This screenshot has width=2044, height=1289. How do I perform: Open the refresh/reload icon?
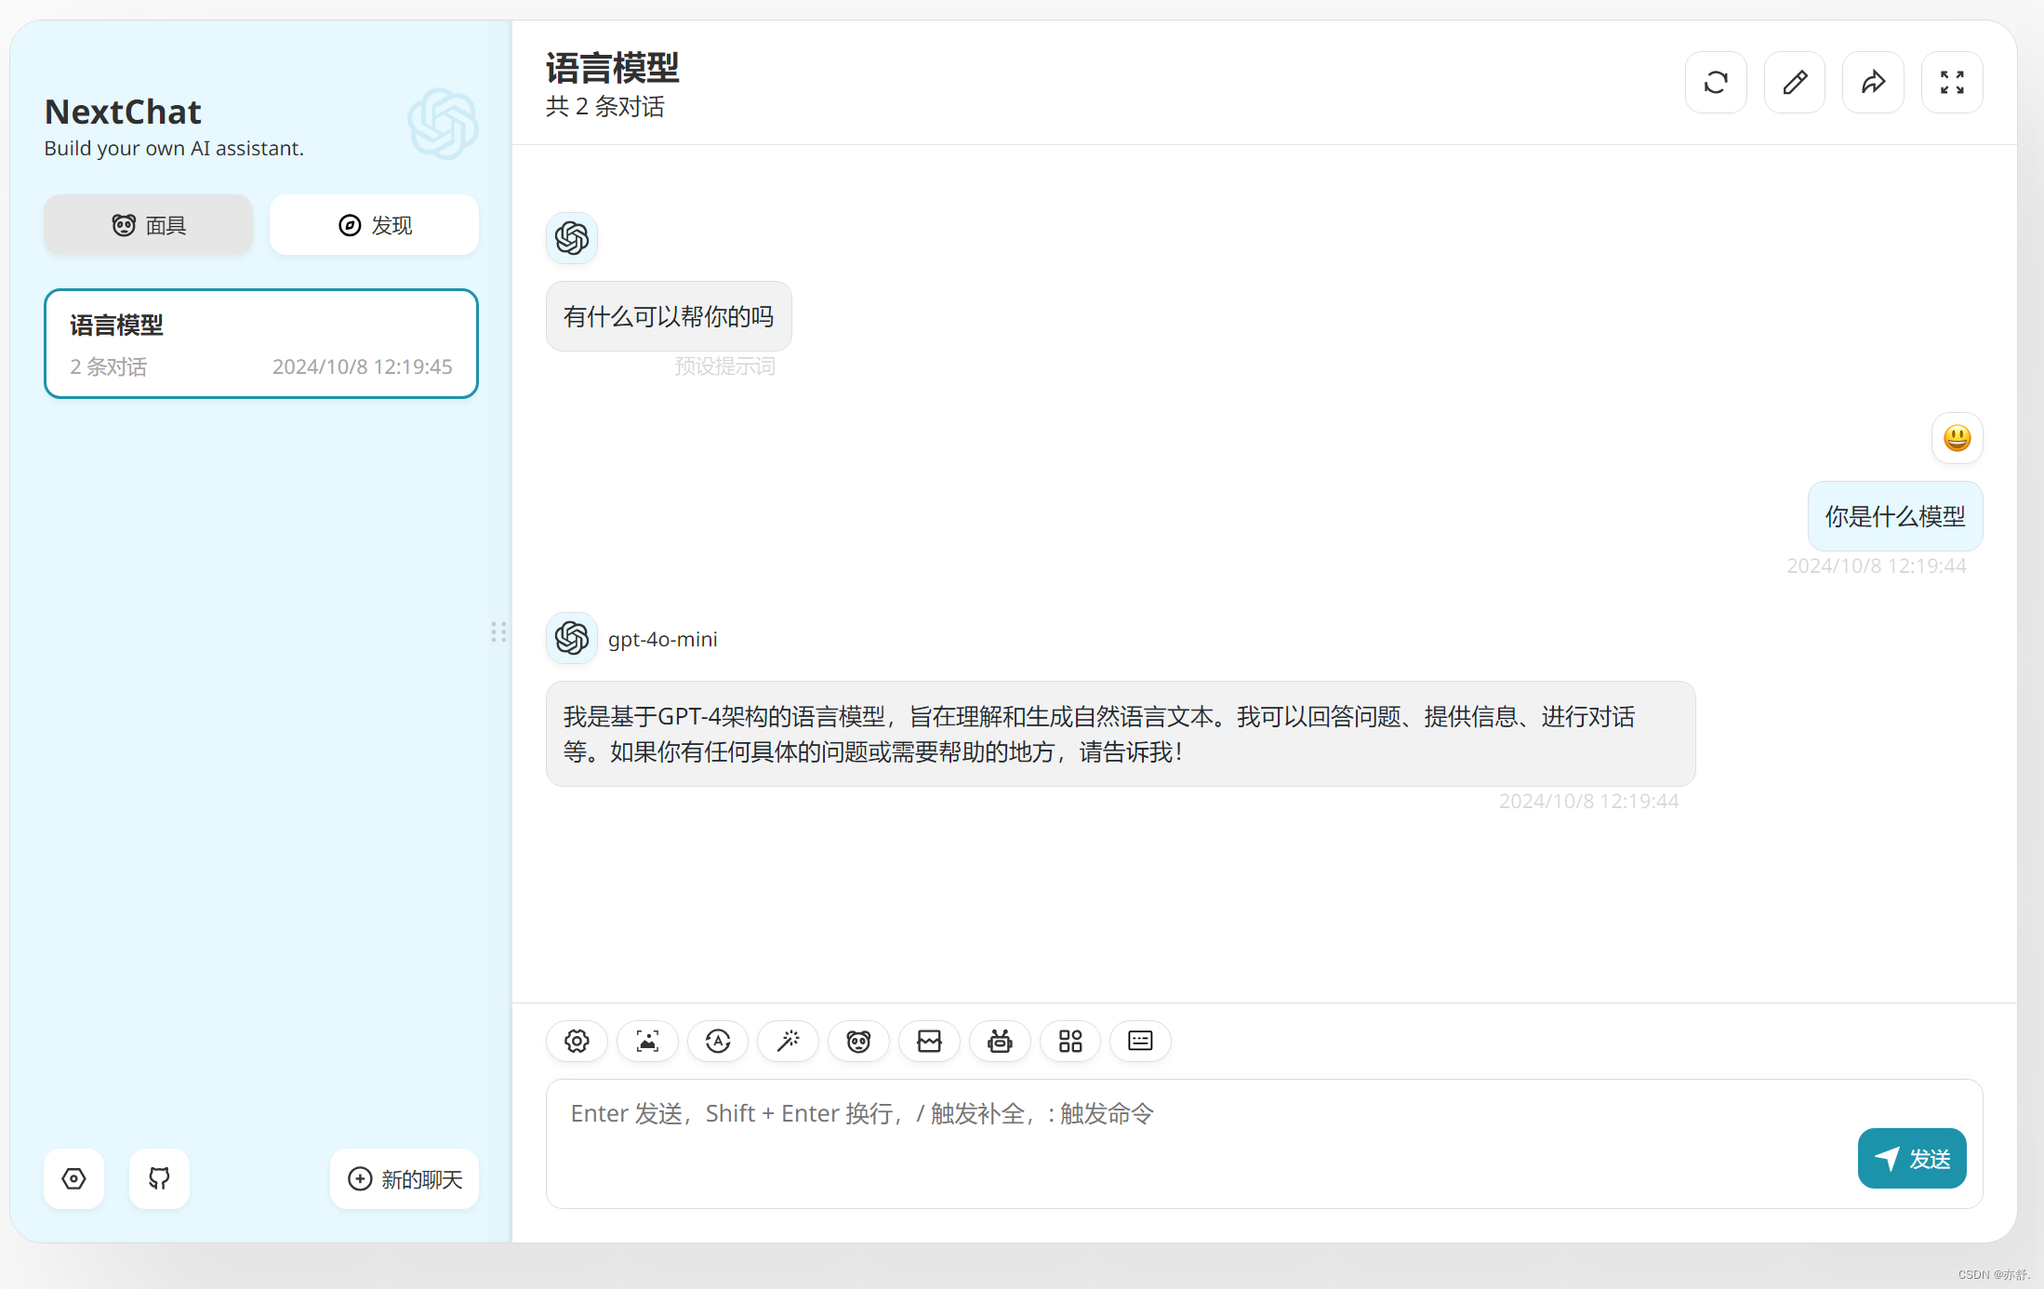1716,82
